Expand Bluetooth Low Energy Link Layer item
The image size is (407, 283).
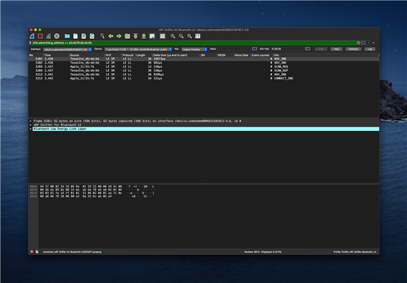31,128
